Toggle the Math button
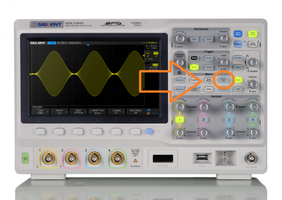The width and height of the screenshot is (282, 200). pos(238,79)
